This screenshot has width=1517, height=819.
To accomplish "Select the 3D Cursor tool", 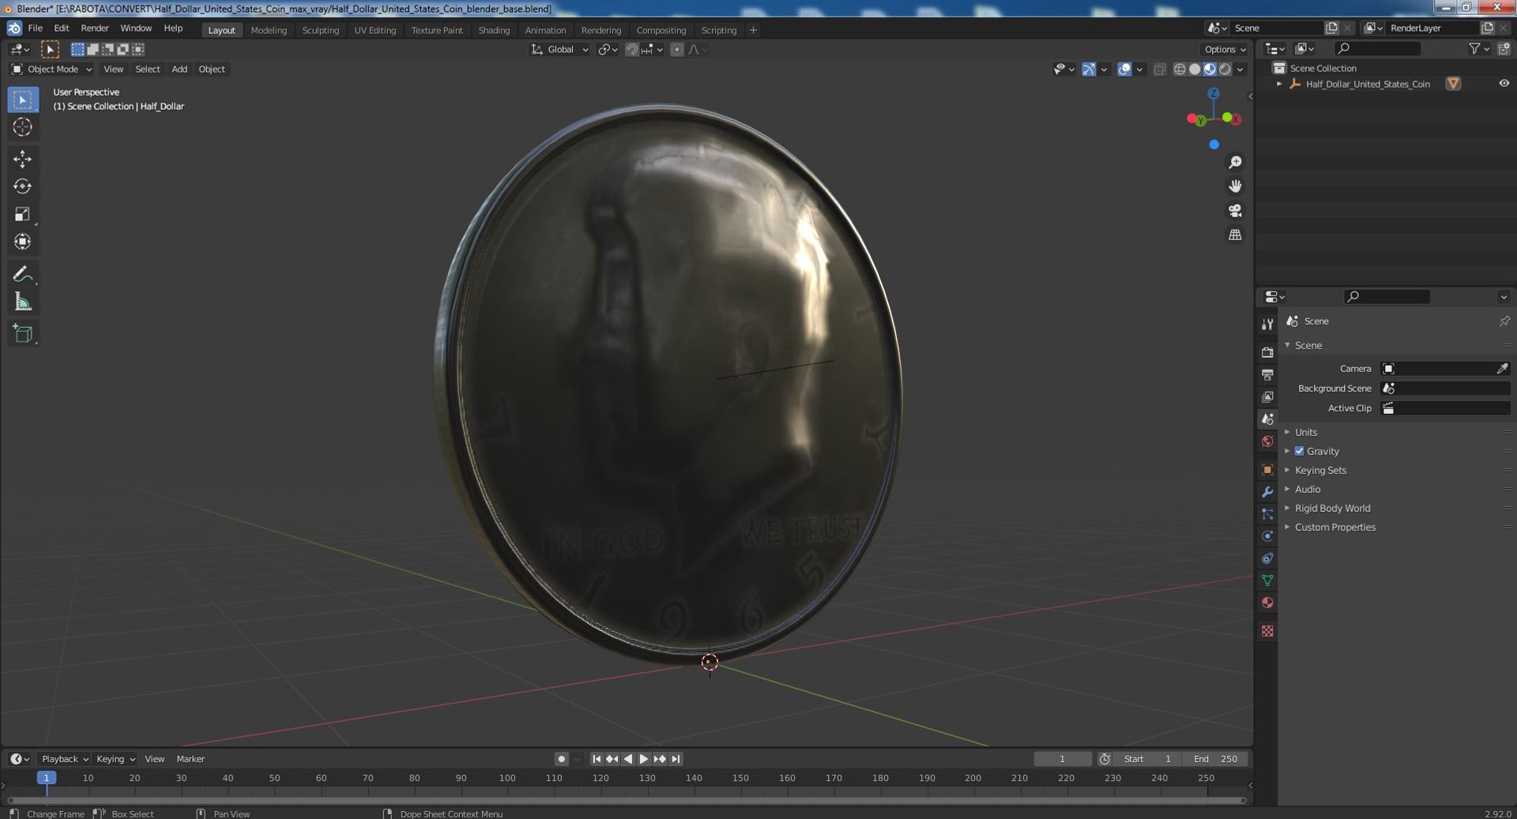I will click(22, 127).
